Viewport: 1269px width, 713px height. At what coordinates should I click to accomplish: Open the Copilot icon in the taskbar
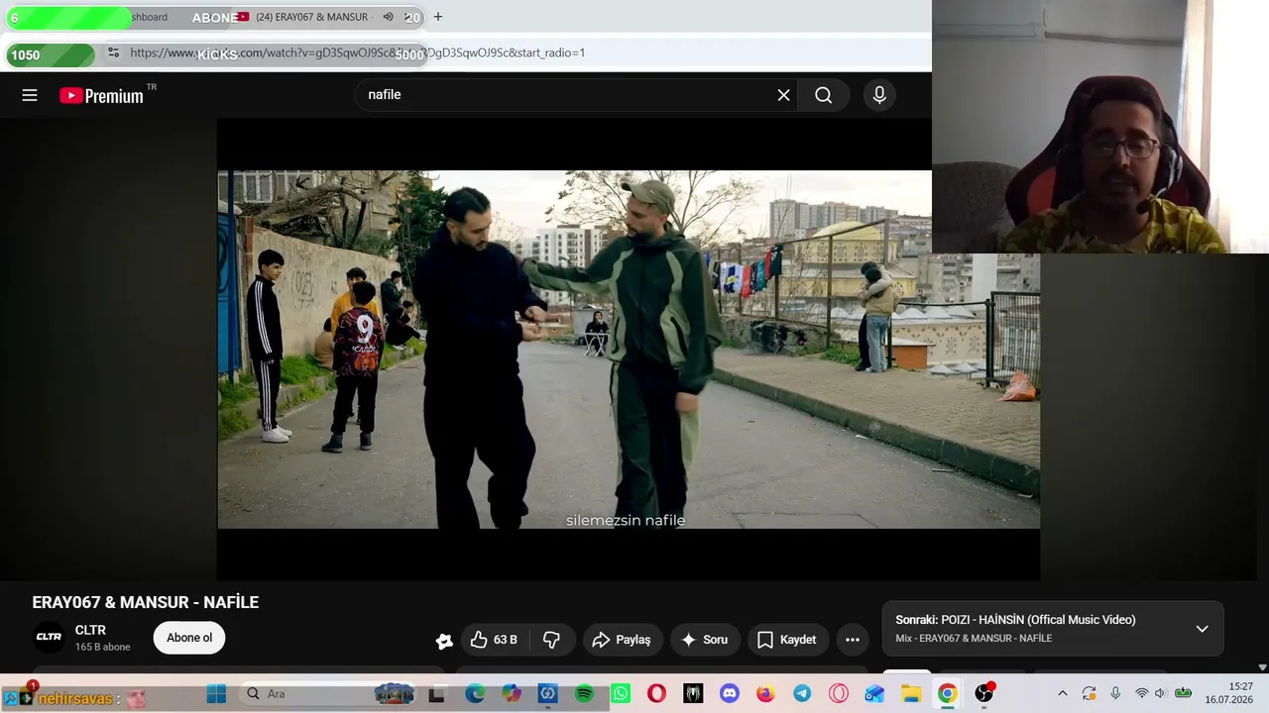click(x=512, y=694)
